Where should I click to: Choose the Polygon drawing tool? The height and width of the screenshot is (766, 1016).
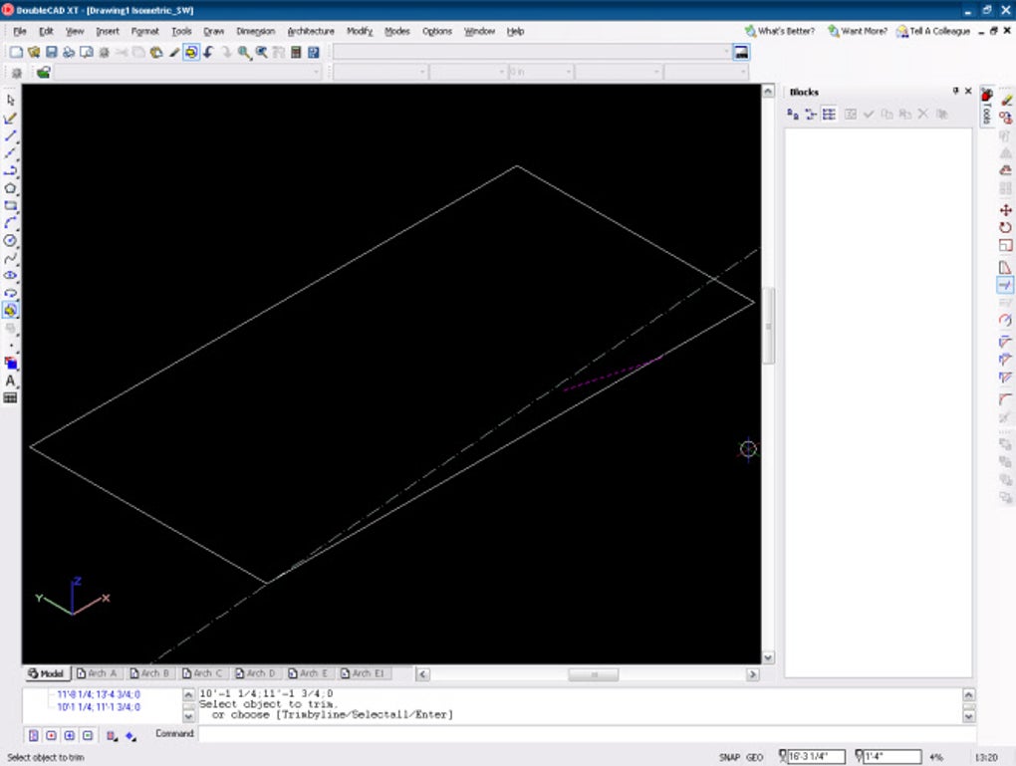coord(10,188)
